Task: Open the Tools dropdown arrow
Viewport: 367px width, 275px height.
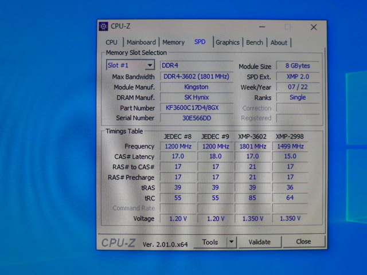Action: coord(231,242)
